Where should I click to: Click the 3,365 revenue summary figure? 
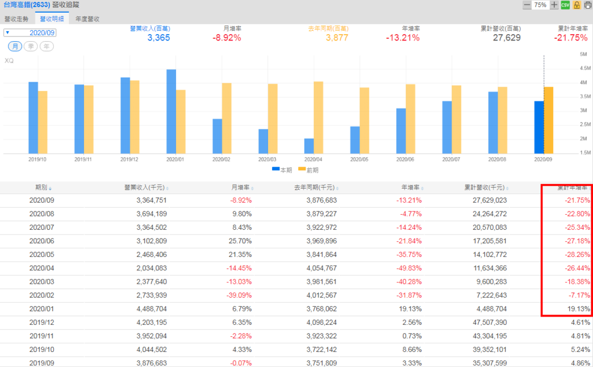(x=159, y=38)
